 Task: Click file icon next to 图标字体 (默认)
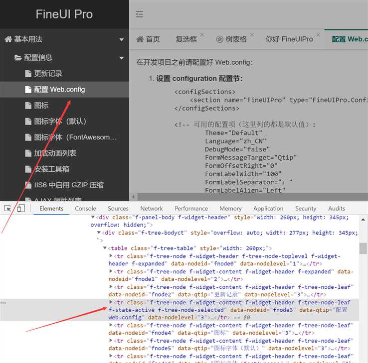point(28,121)
